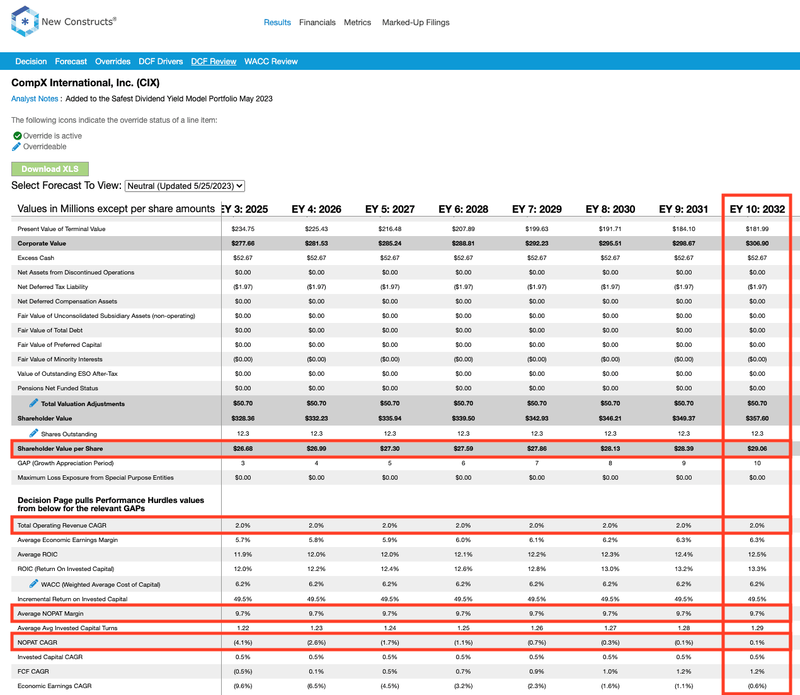Click the $306.90 Corporate Value cell
Screen dimensions: 800x695
[757, 244]
